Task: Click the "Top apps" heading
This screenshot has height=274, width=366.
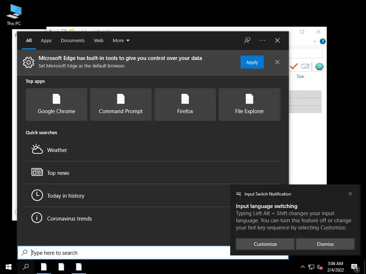Action: pos(35,81)
